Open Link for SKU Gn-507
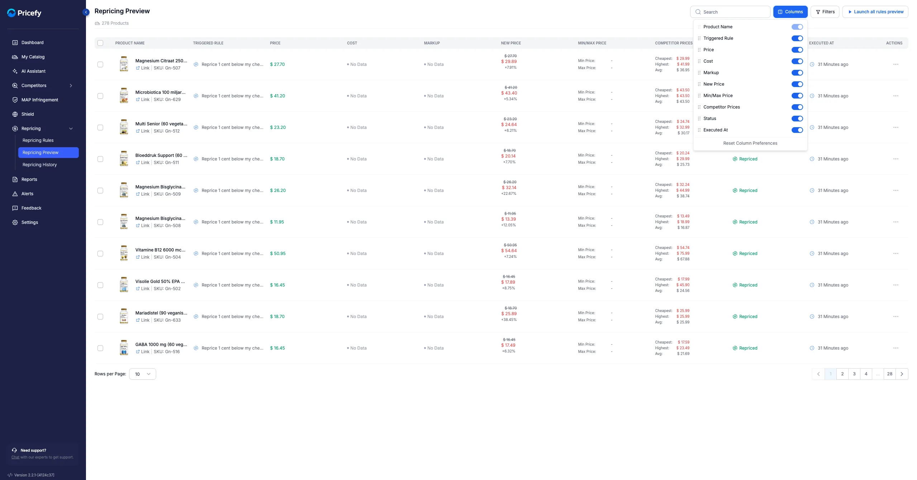Screen dimensions: 917x480 pyautogui.click(x=143, y=68)
